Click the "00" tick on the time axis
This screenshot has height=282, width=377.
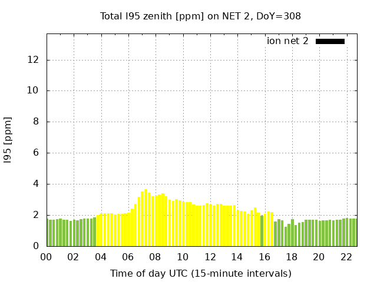pos(46,257)
